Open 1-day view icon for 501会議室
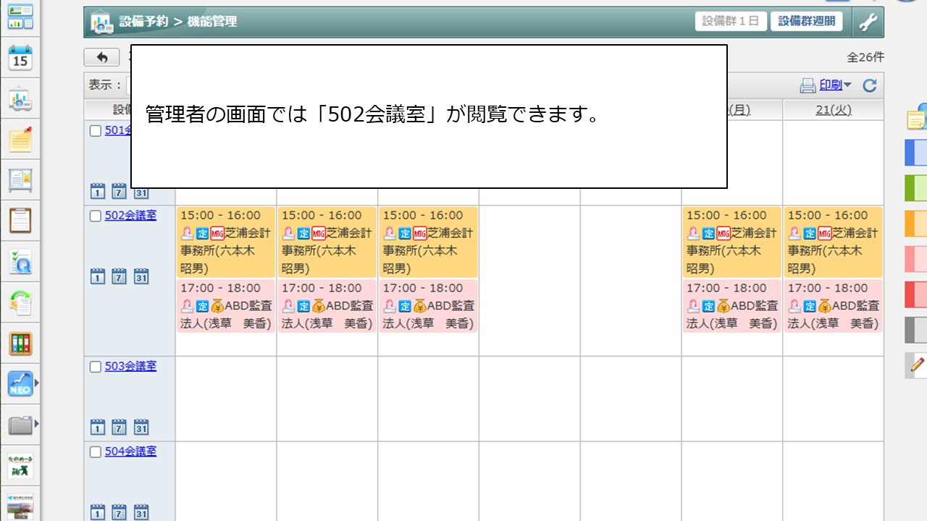This screenshot has height=521, width=927. point(98,191)
